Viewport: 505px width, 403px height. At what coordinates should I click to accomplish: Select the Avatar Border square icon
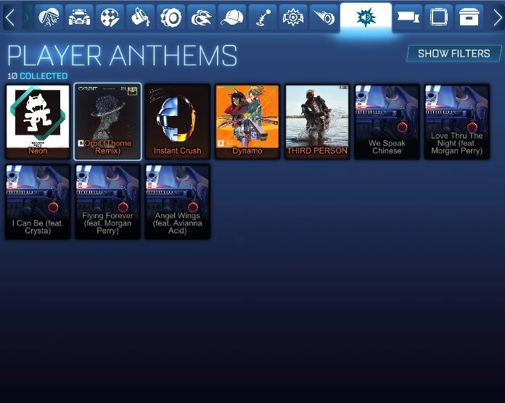pos(439,17)
